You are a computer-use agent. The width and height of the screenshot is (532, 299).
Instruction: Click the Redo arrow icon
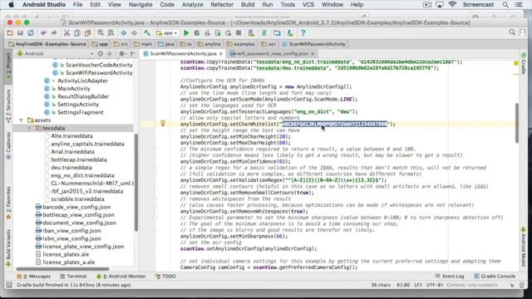(x=54, y=33)
